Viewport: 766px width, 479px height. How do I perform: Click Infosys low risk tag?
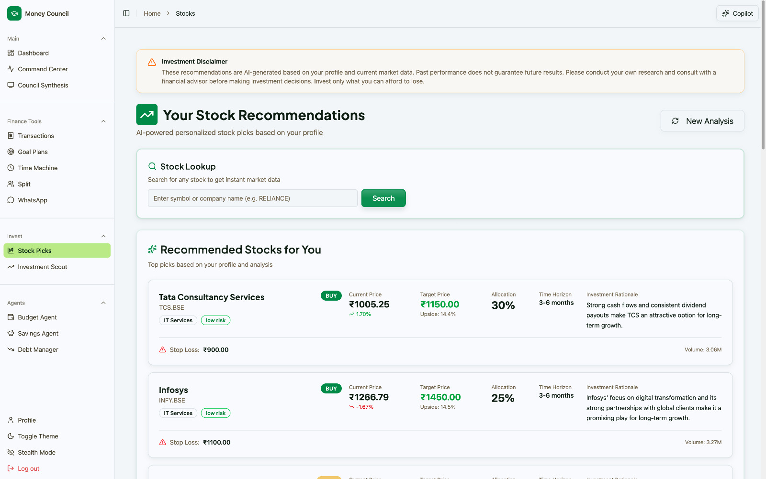215,413
